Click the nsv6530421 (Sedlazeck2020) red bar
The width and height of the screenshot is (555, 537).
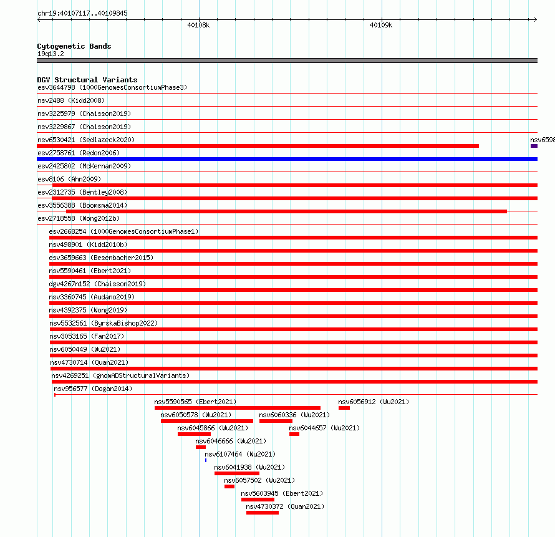tap(258, 146)
